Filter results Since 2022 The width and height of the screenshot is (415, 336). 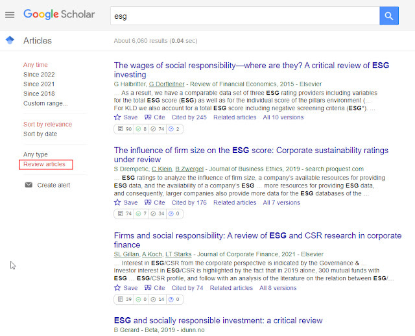point(39,75)
